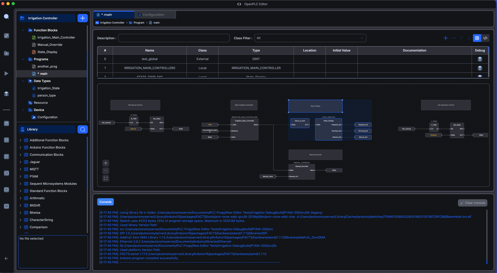Screen dimensions: 497x273
Task: Toggle debug for IRRIGATION_MAIN_CONTROLLER0 row
Action: click(480, 68)
